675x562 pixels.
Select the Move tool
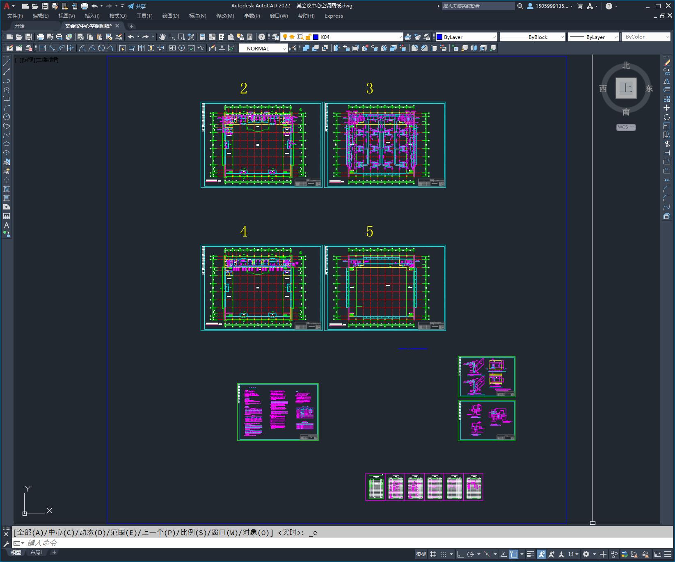pos(667,108)
